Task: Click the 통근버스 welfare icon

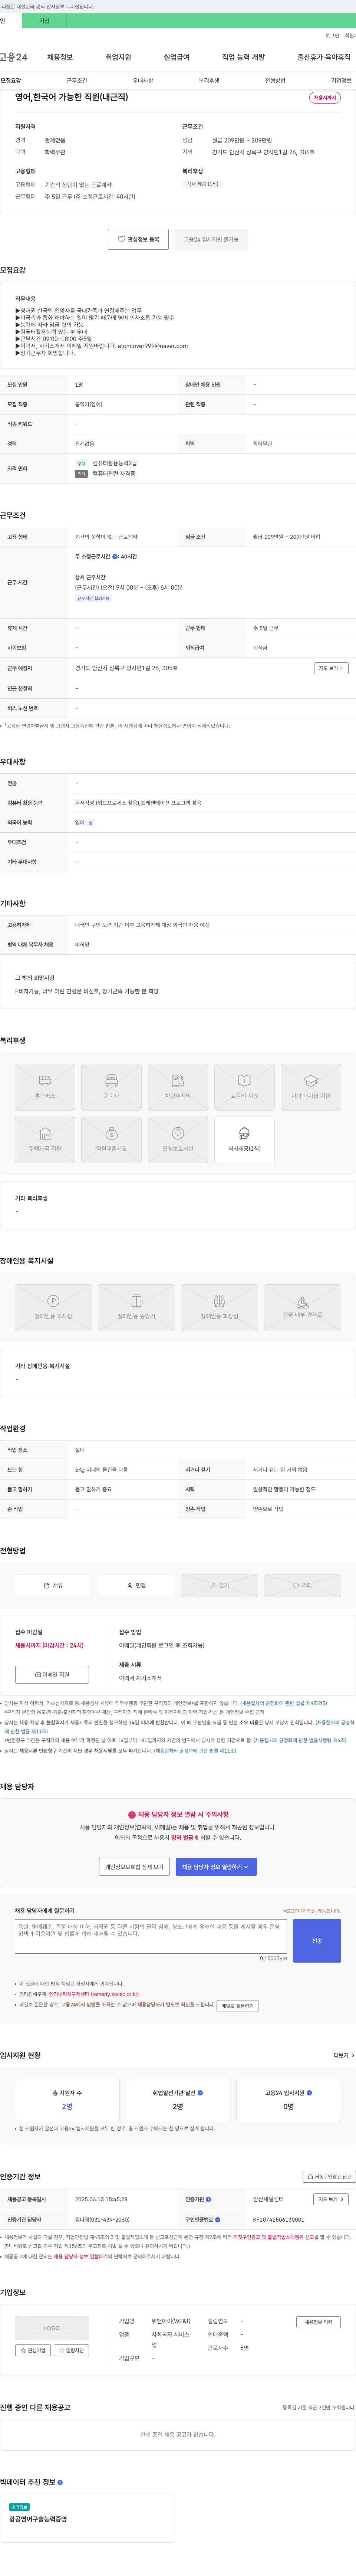Action: tap(45, 1087)
